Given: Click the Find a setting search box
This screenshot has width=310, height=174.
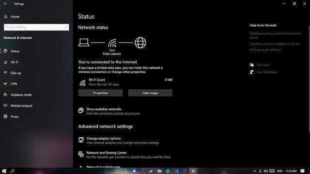Looking at the screenshot, I should [36, 27].
